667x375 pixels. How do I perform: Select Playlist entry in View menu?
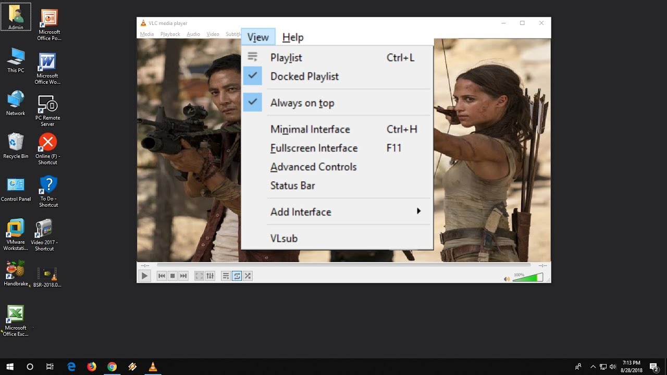(x=337, y=58)
